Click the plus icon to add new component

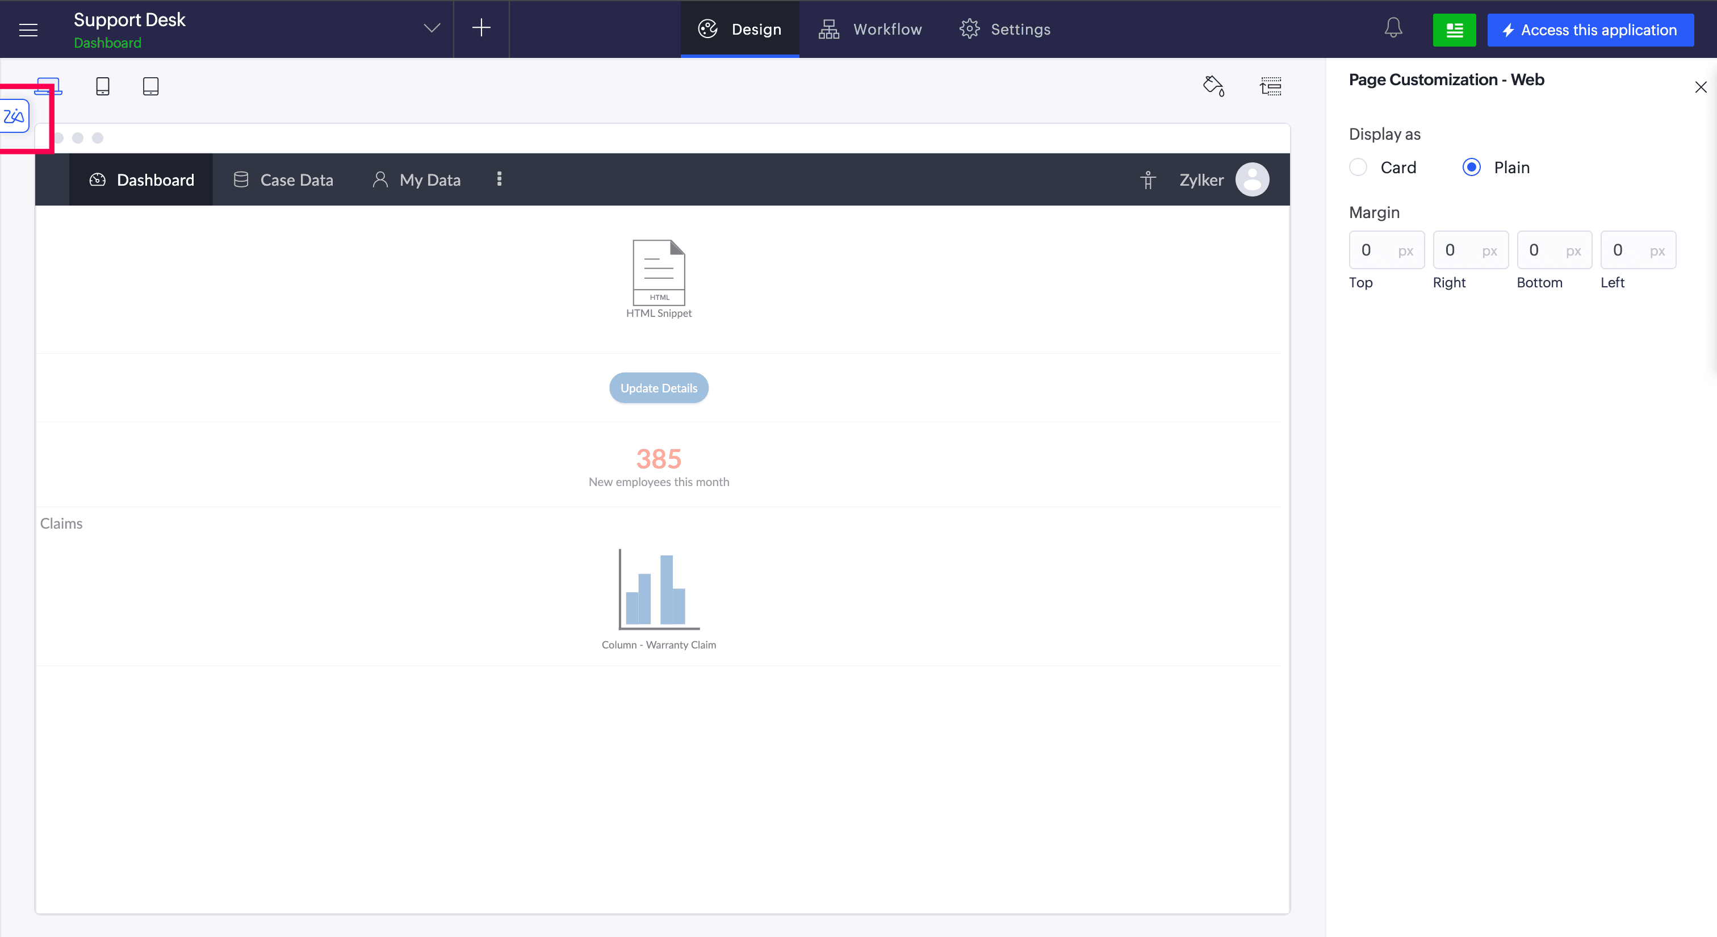pyautogui.click(x=481, y=28)
